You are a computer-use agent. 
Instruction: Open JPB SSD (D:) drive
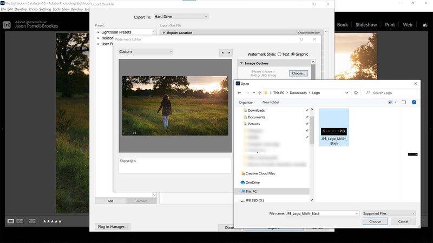[x=254, y=200]
